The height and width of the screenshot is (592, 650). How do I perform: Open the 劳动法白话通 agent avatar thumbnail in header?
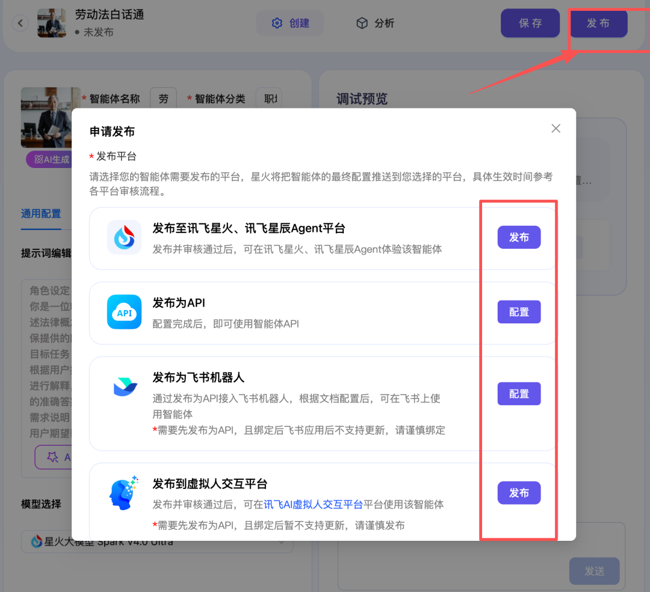point(51,23)
